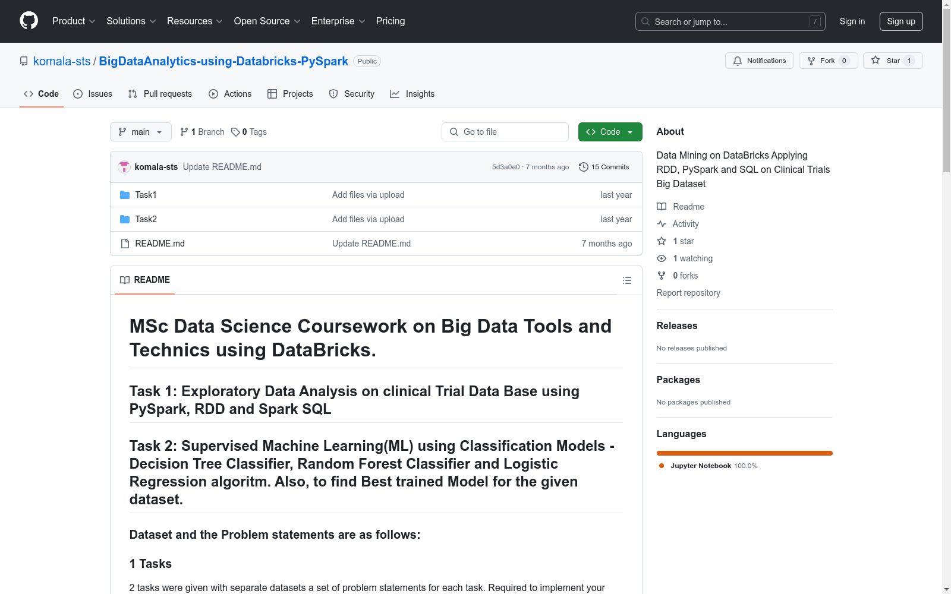Click the Releases heading link
Screen dimensions: 951x594
[677, 326]
